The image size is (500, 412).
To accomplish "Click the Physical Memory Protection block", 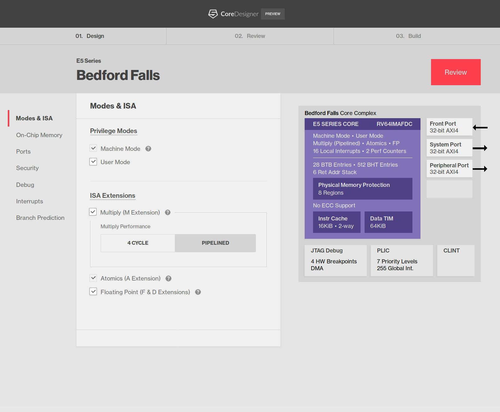I will pos(363,189).
